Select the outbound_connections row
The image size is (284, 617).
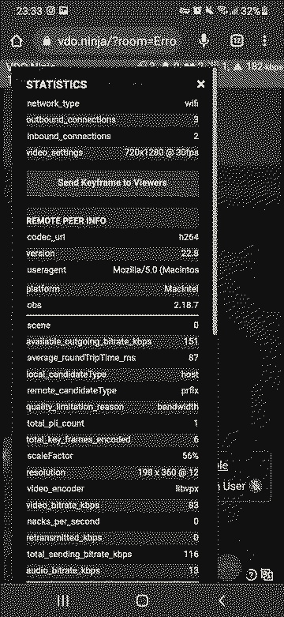[112, 119]
